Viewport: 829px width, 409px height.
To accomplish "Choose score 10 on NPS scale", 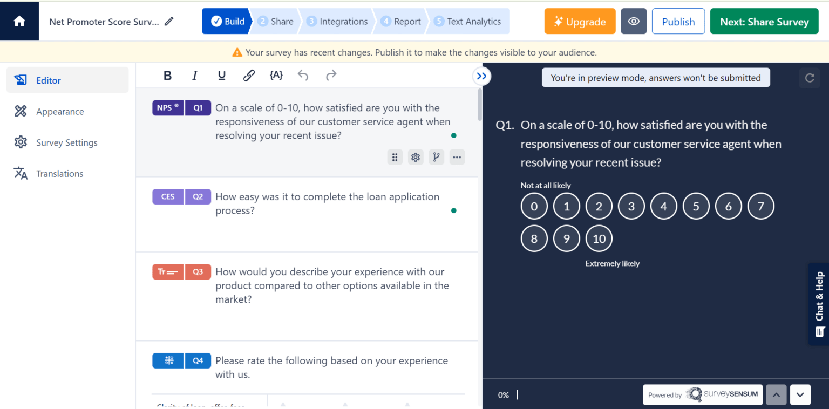I will point(599,238).
